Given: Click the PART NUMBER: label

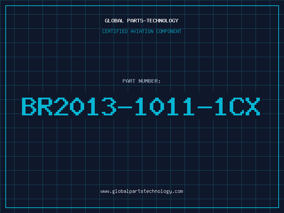Looking at the screenshot, I should [x=142, y=81].
